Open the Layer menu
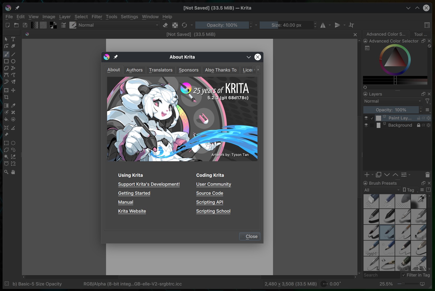 point(65,17)
